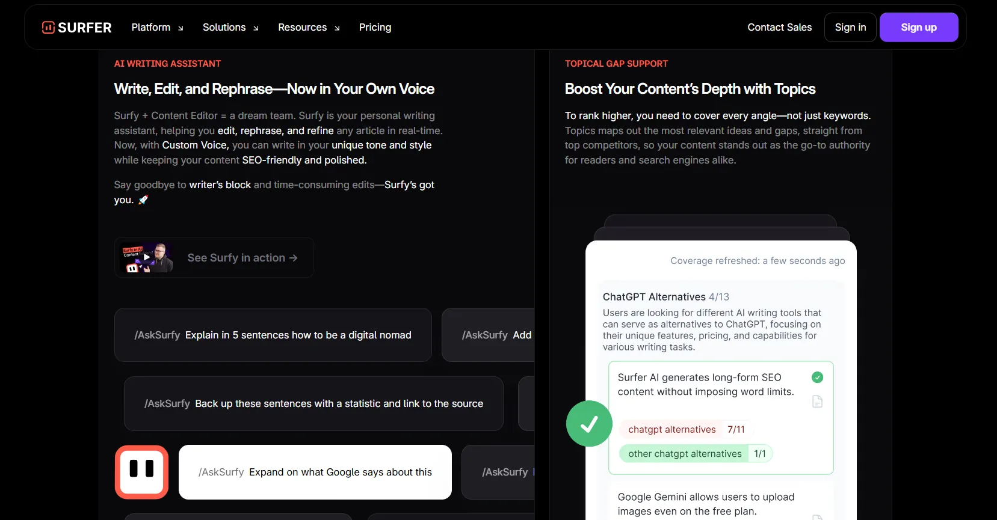Click the Sign in button

pos(850,28)
